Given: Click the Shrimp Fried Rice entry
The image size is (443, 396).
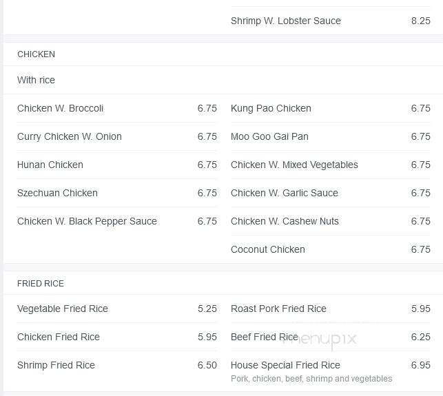Looking at the screenshot, I should 56,365.
